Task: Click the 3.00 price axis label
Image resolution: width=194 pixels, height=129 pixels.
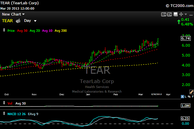Action: tap(186, 75)
